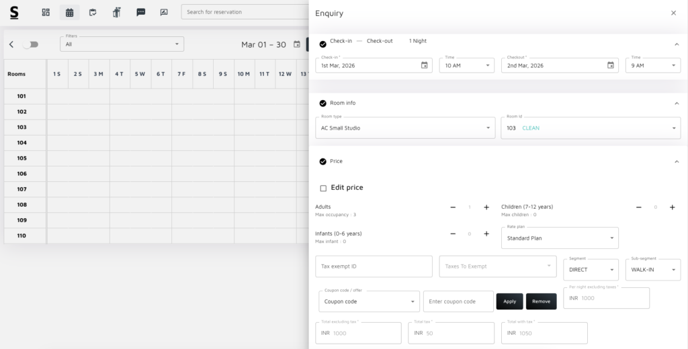Open the Room type dropdown
This screenshot has height=349, width=688.
click(404, 128)
